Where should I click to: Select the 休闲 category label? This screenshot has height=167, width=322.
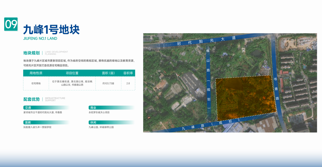[93, 122]
